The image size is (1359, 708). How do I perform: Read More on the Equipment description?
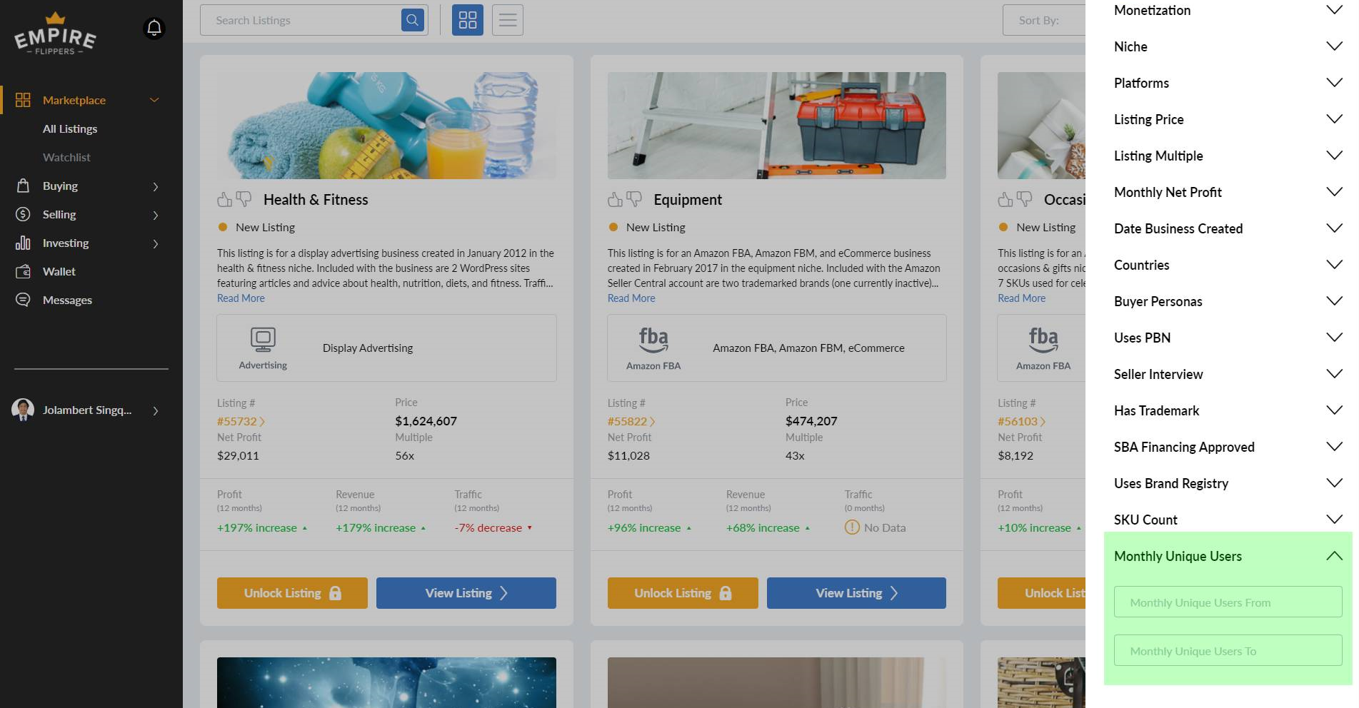tap(631, 298)
